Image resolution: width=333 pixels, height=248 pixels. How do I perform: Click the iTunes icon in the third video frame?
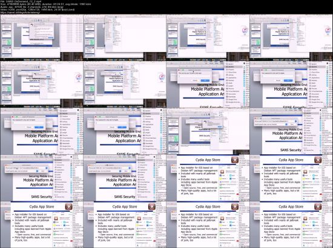click(x=245, y=31)
